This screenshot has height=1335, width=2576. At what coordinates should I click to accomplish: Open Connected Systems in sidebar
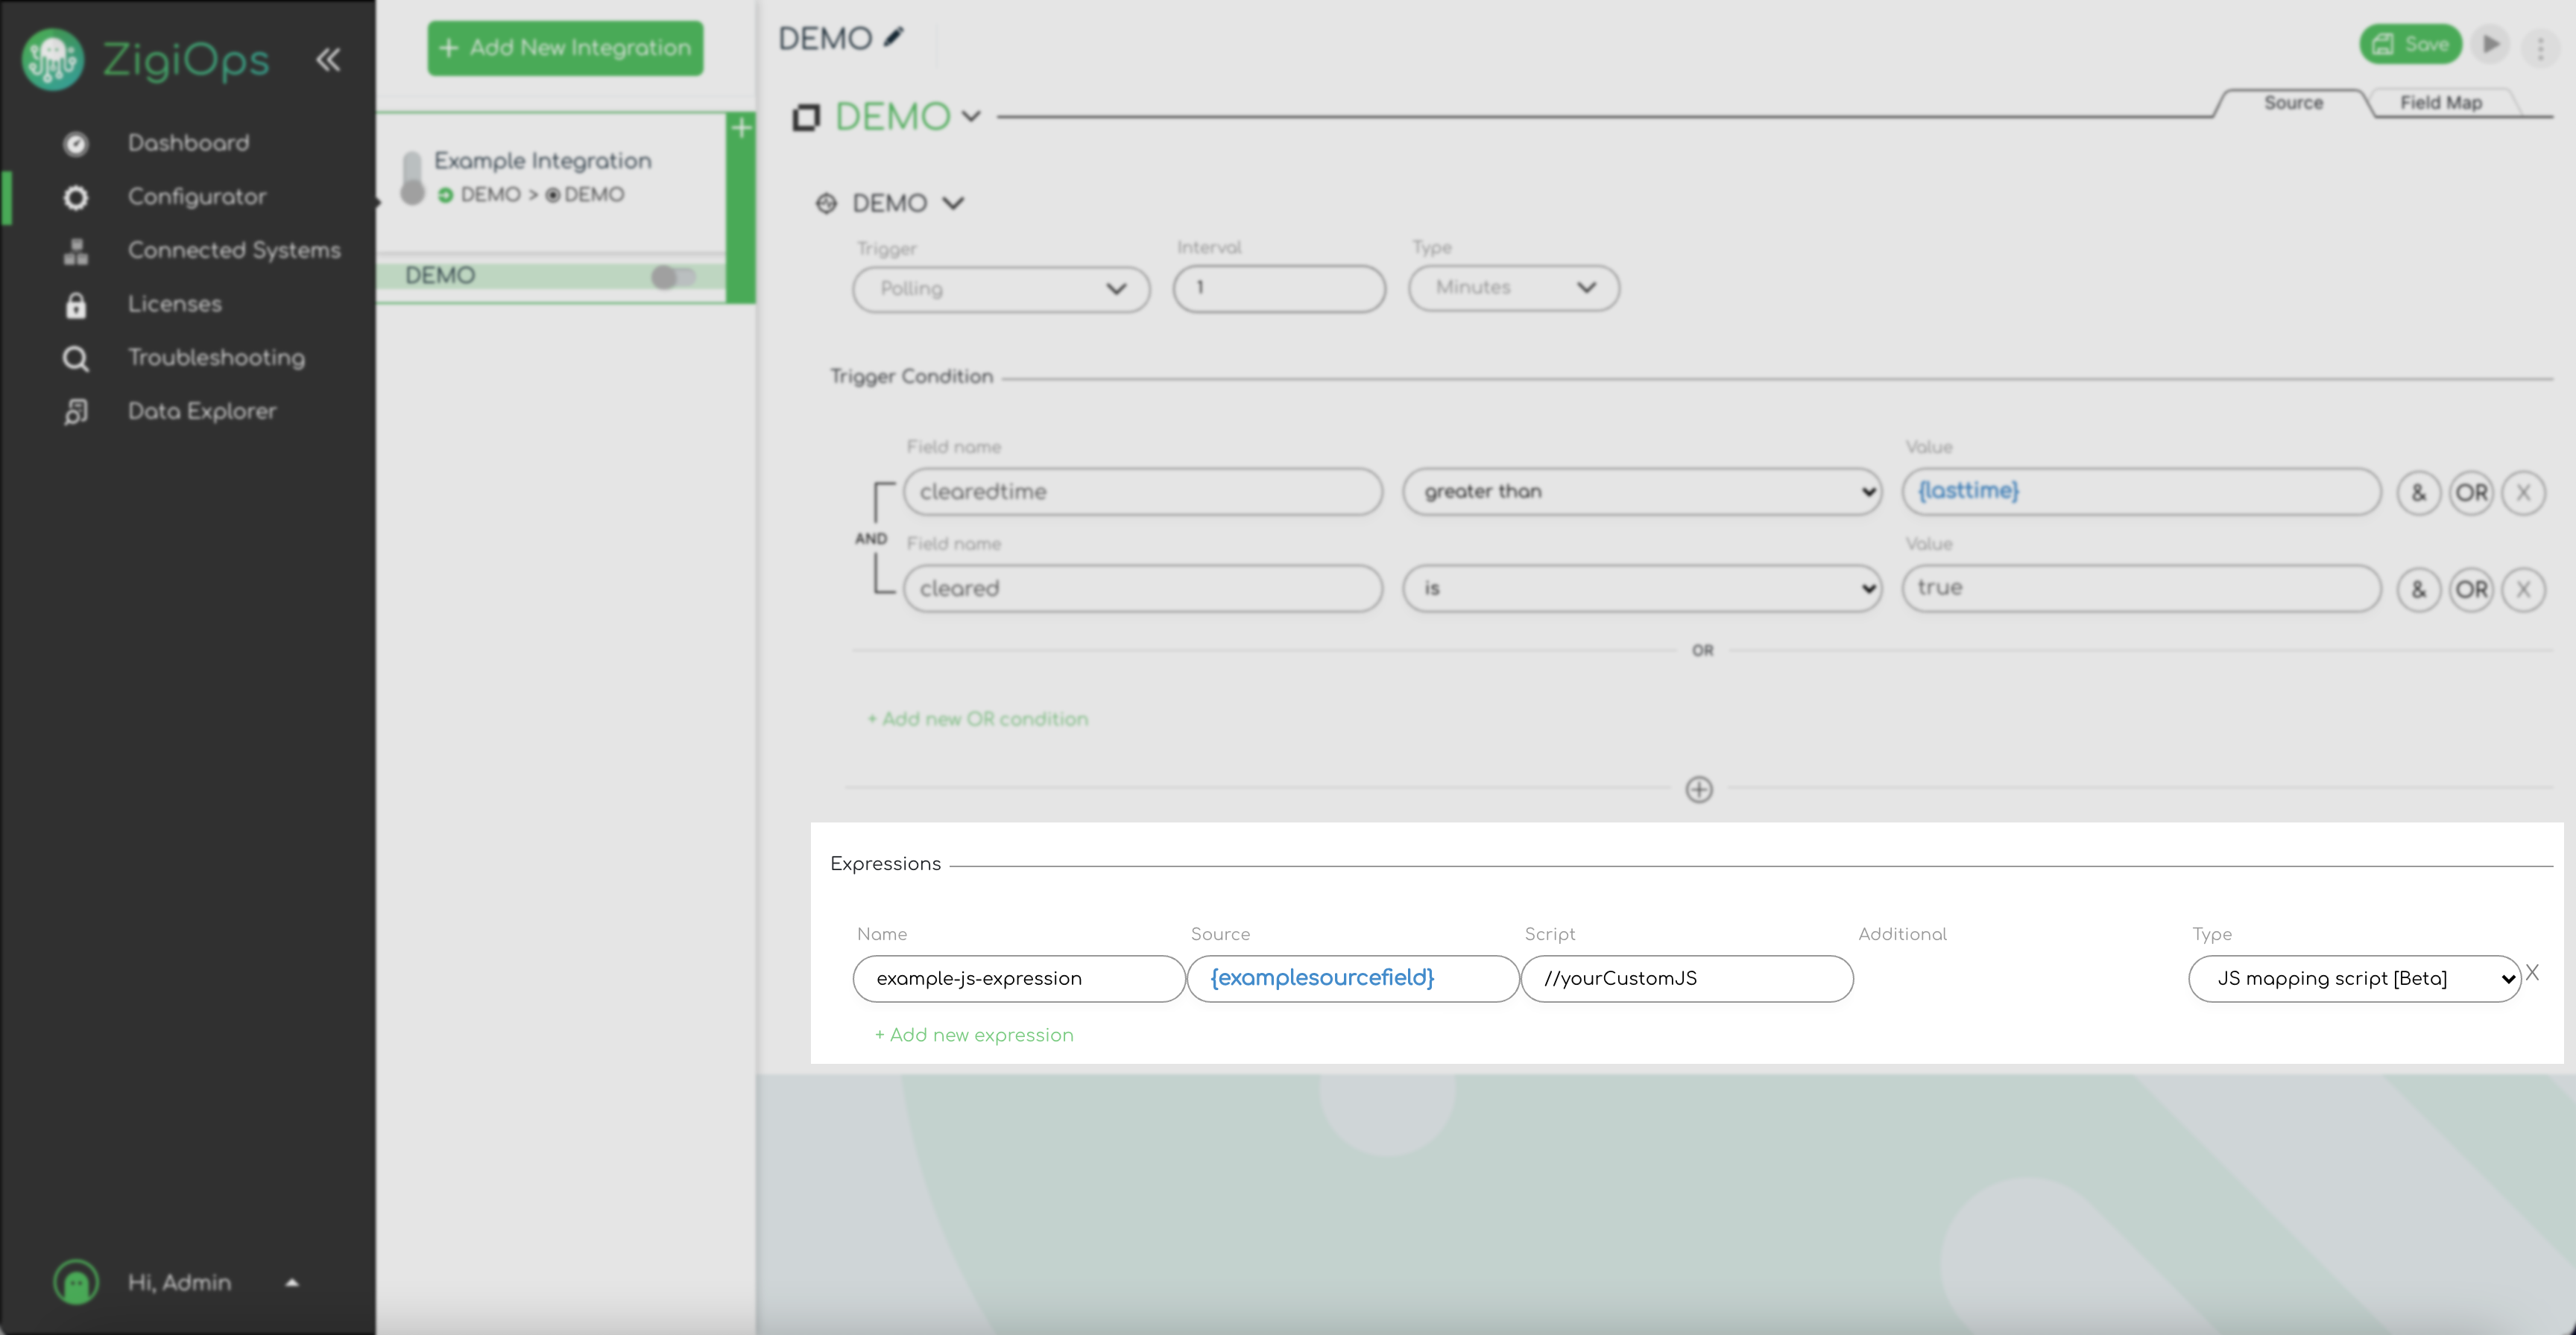coord(234,250)
